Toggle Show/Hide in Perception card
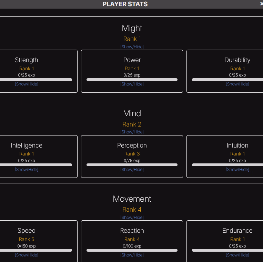 tap(132, 170)
